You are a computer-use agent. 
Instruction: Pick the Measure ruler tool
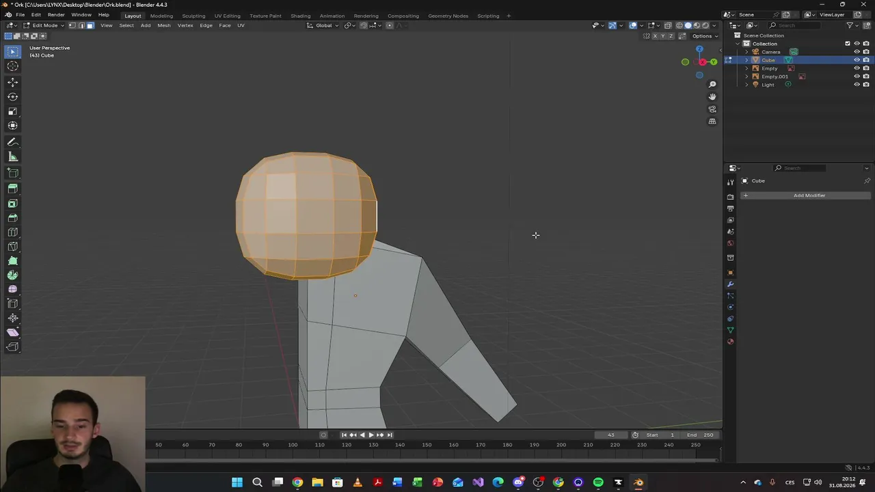(x=13, y=156)
